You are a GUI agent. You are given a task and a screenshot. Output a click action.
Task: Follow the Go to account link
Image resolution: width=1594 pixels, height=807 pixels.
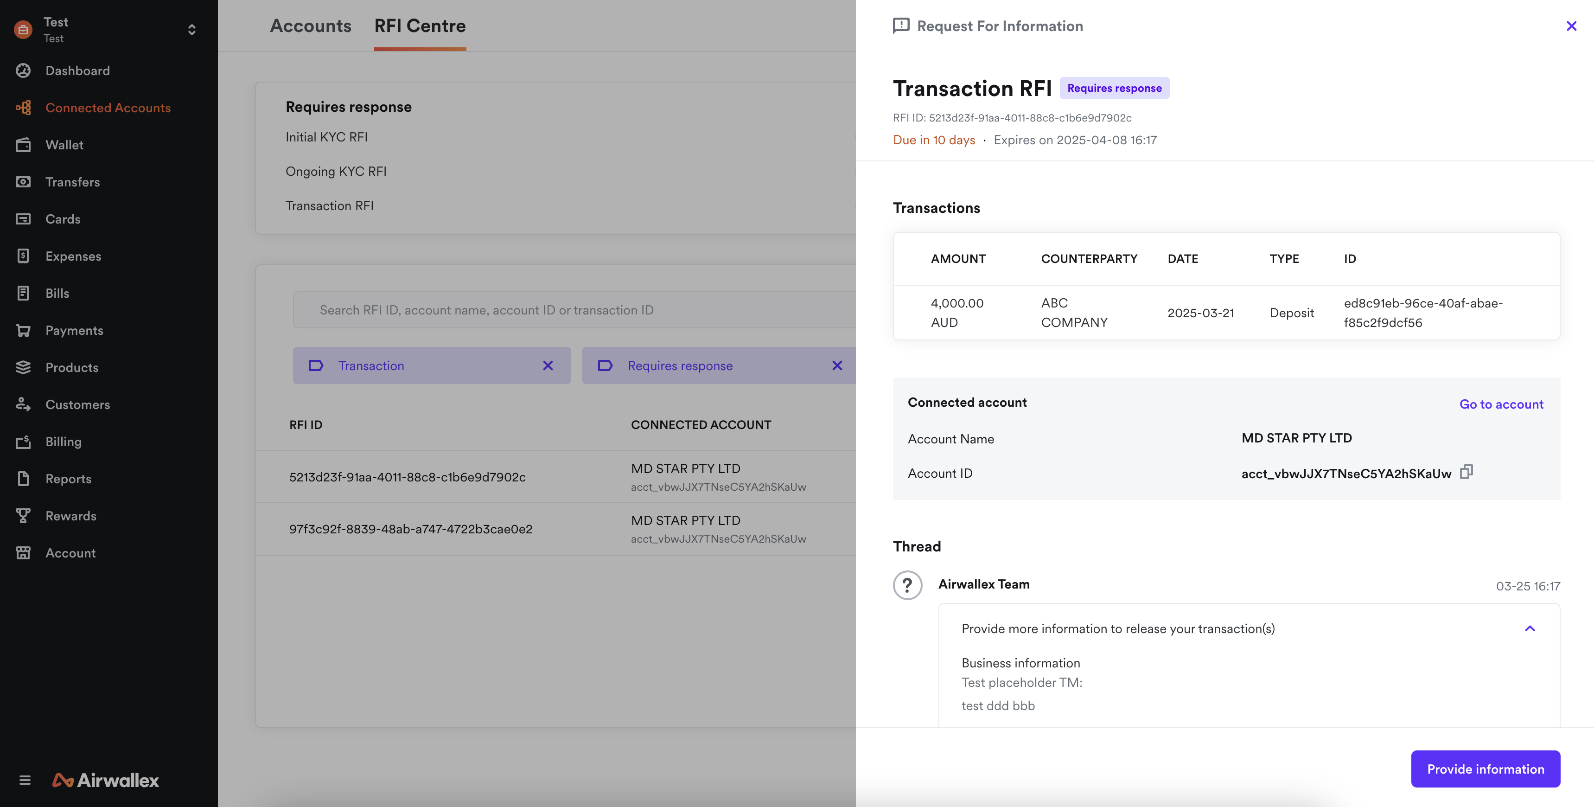point(1501,404)
